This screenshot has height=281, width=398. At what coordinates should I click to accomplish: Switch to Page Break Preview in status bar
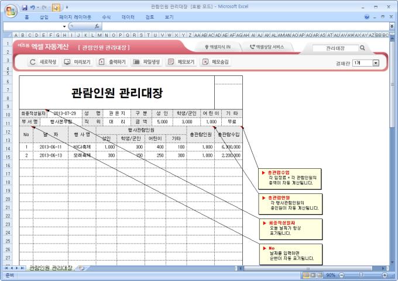[320, 275]
